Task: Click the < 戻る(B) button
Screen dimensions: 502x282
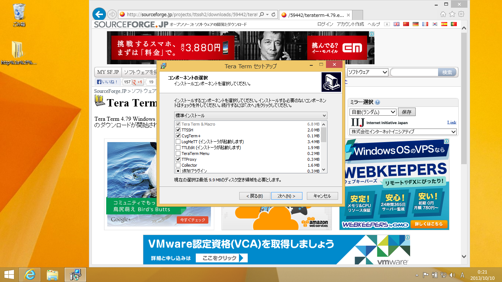Action: pos(255,196)
